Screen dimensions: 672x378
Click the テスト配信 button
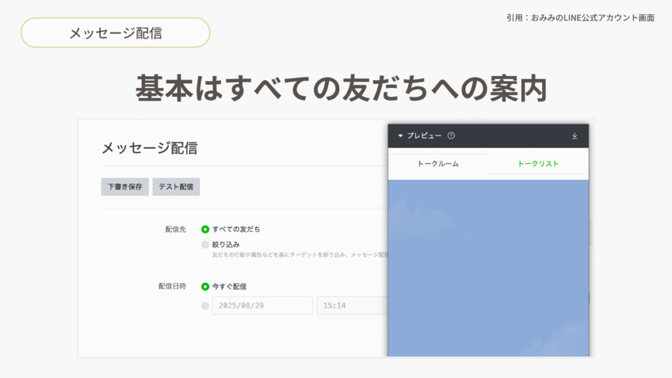(x=176, y=186)
